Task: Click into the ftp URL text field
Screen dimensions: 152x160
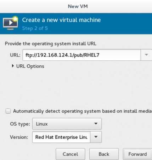Action: pos(81,55)
